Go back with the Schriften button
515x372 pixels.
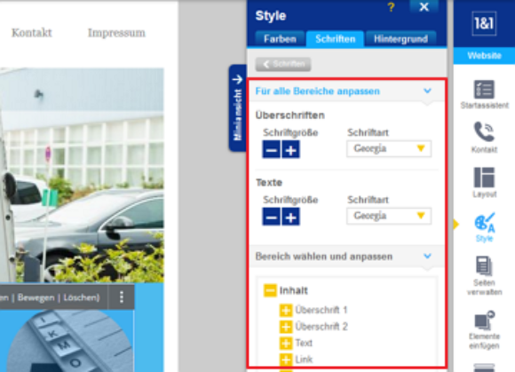click(283, 64)
